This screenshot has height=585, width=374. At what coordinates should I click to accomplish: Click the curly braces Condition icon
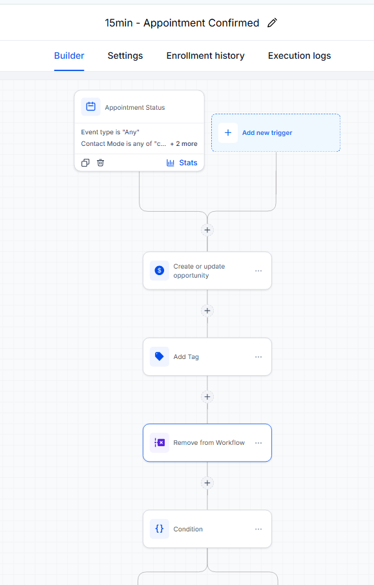tap(160, 529)
